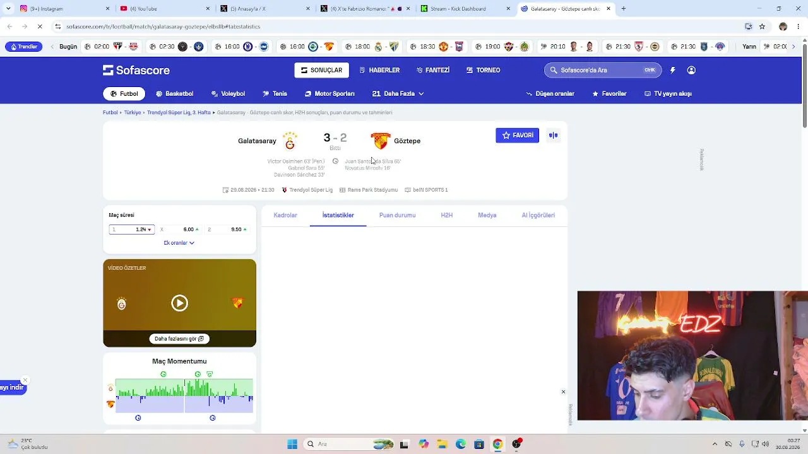
Task: Open the H2H tab
Action: [446, 215]
